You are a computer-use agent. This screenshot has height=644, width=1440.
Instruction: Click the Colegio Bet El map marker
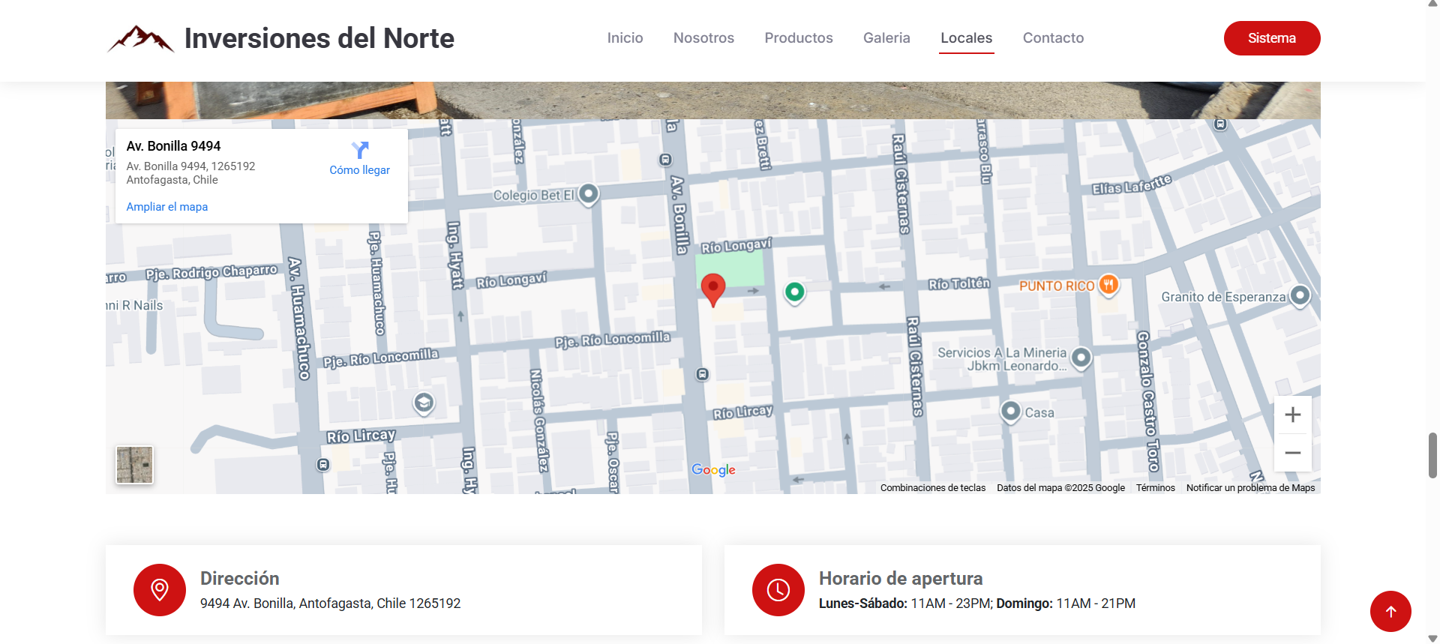point(589,194)
